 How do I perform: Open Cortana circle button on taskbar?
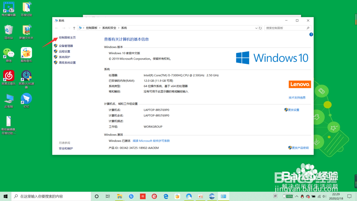(96, 196)
